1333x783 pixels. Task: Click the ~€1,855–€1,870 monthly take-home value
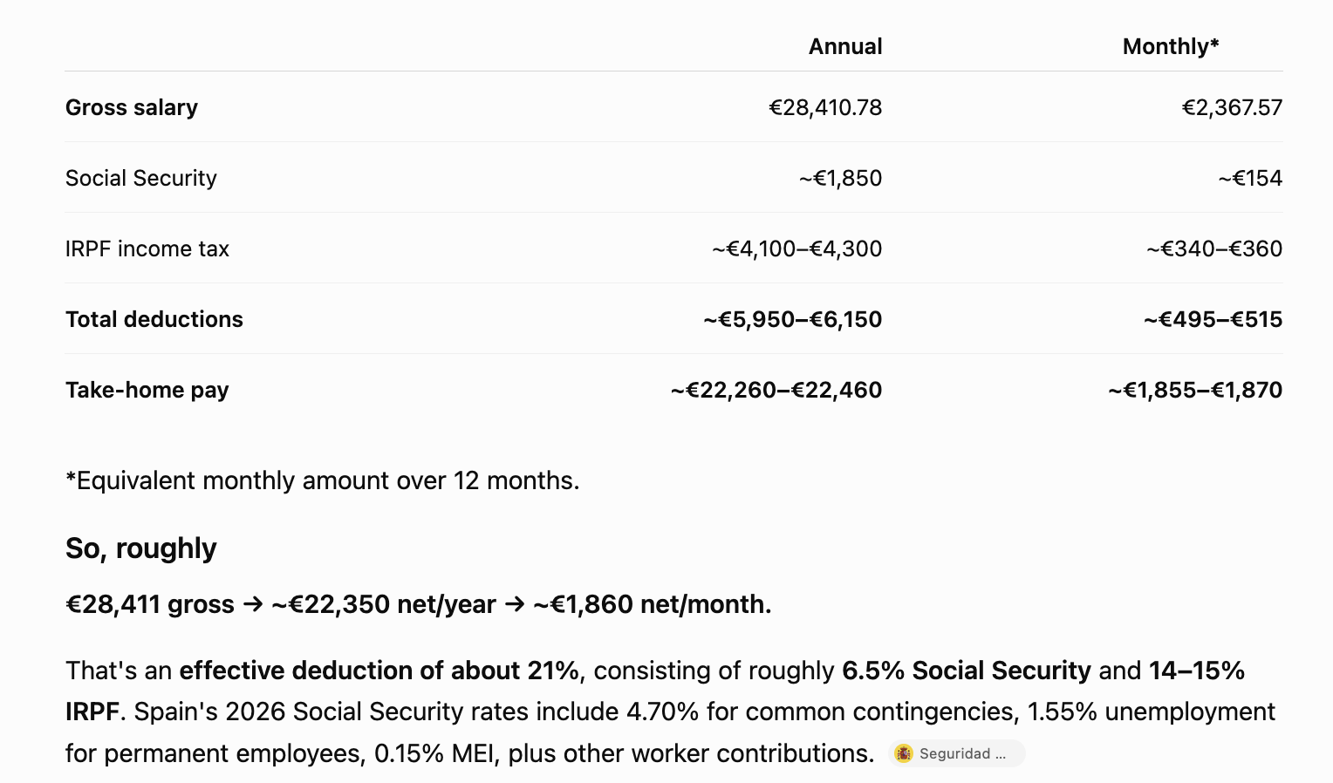[1195, 390]
